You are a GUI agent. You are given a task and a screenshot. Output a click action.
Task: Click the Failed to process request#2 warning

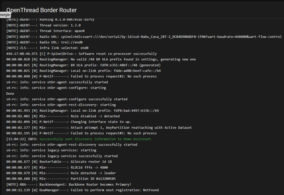81,76
